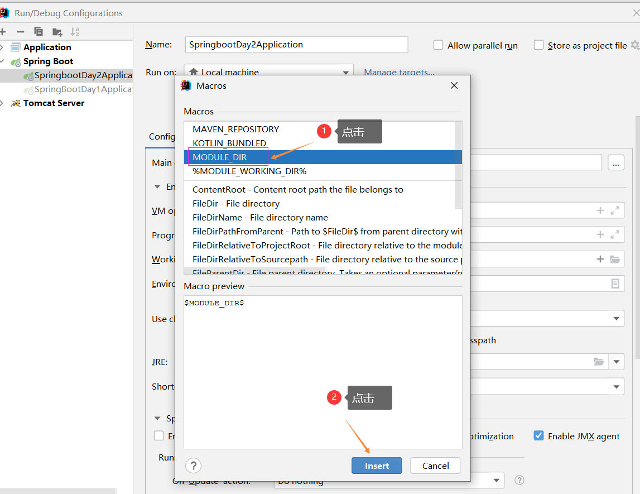Viewport: 640px width, 494px height.
Task: Click the Macros list vertical scrollbar
Action: pyautogui.click(x=458, y=165)
